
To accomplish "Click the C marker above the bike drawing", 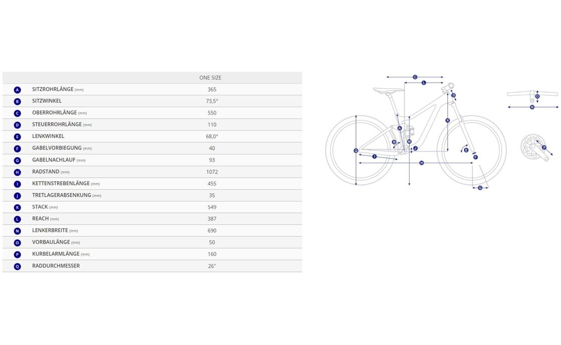I will tap(415, 77).
